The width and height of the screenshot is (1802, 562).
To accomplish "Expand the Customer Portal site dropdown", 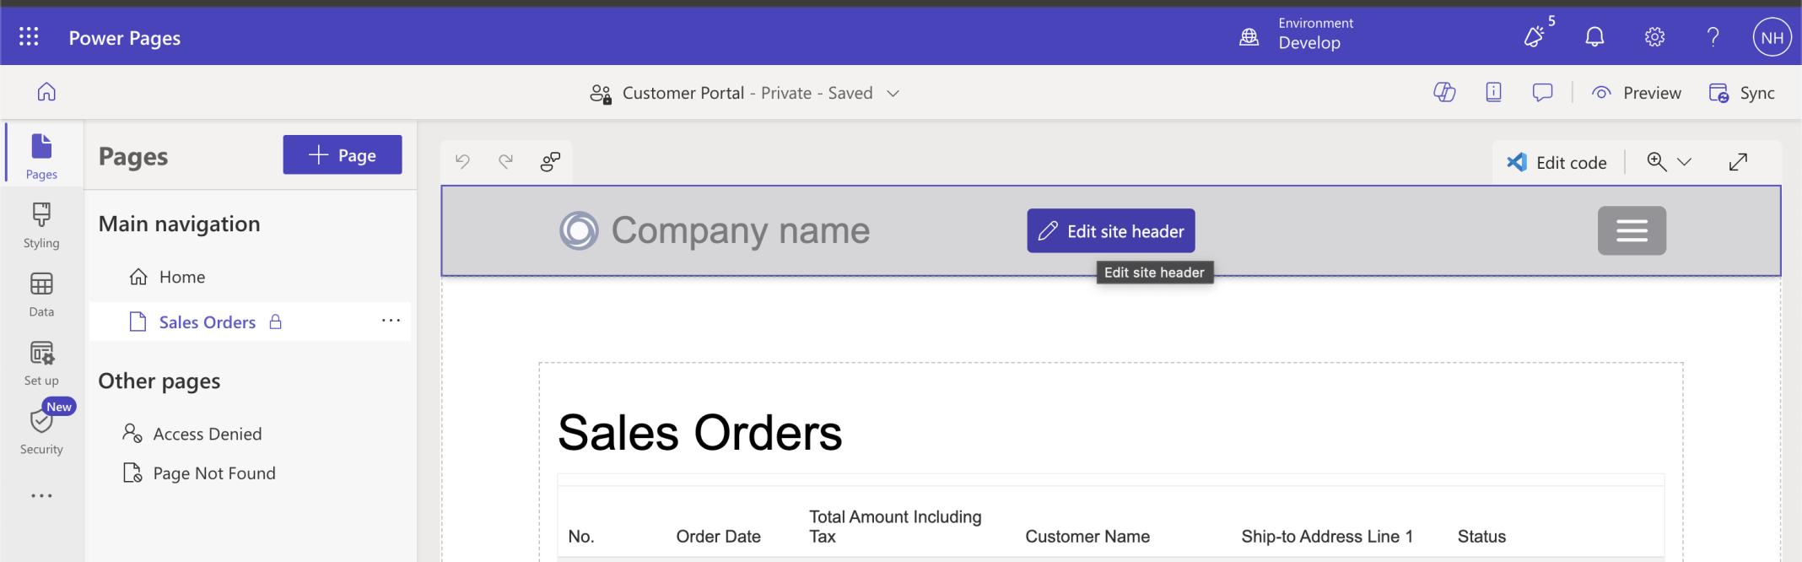I will 893,93.
